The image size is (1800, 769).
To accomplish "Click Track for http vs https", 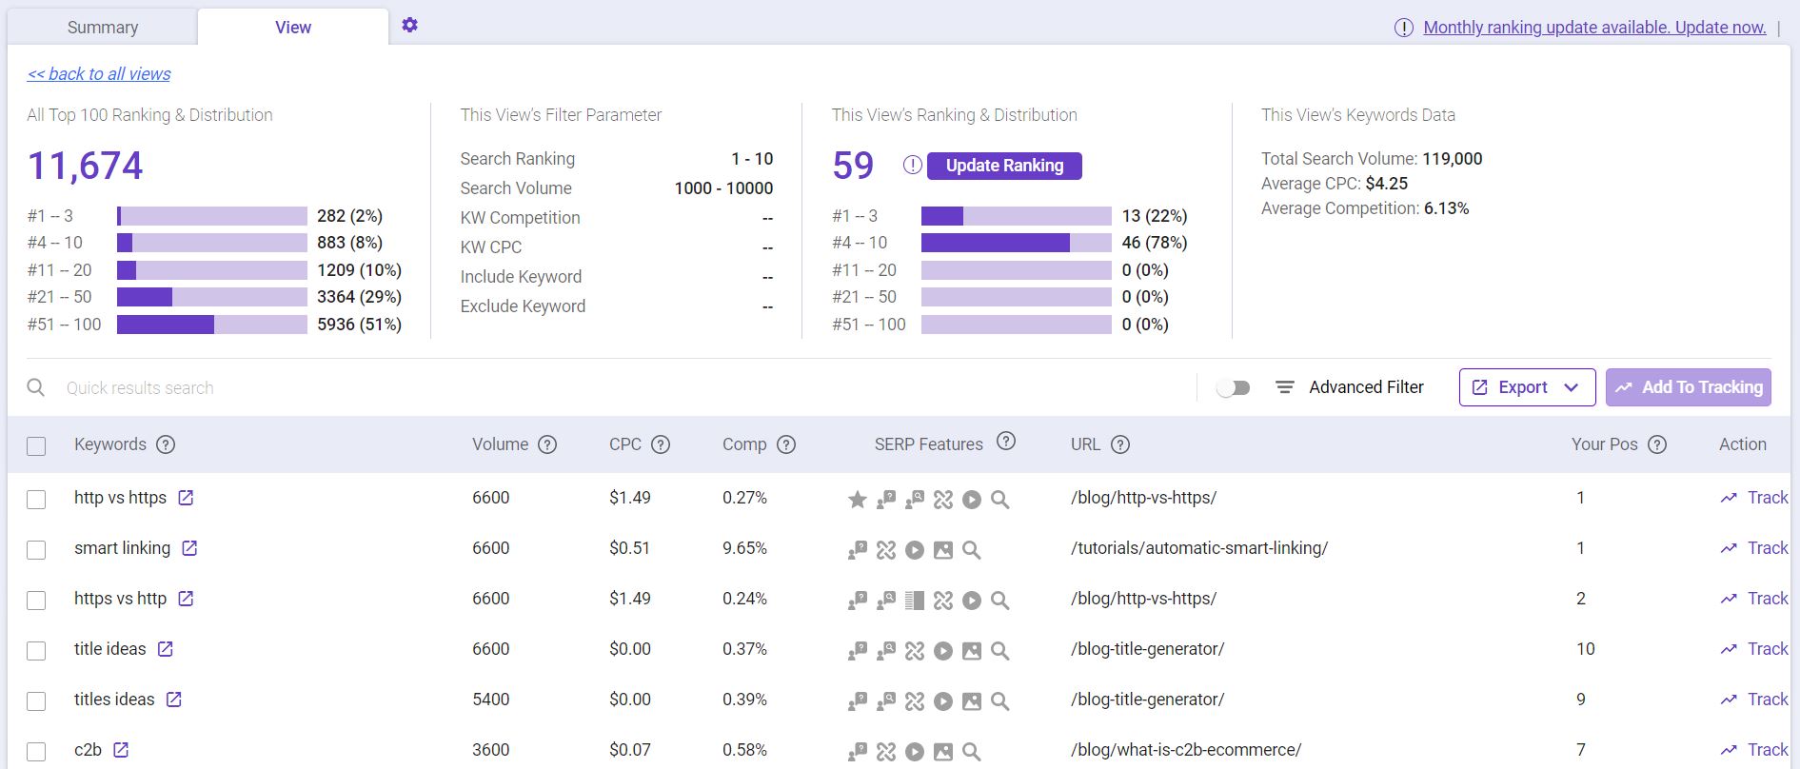I will pos(1768,498).
